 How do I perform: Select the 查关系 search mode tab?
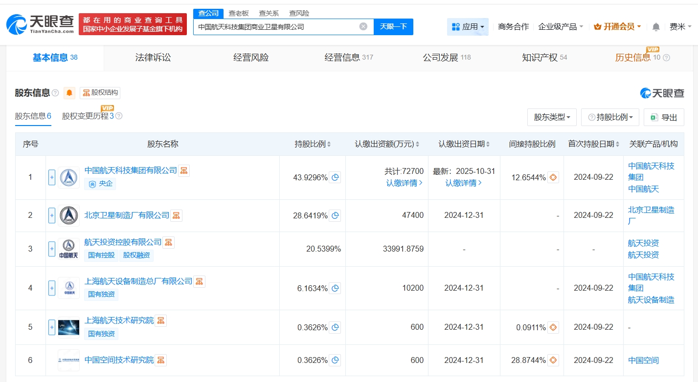(269, 13)
